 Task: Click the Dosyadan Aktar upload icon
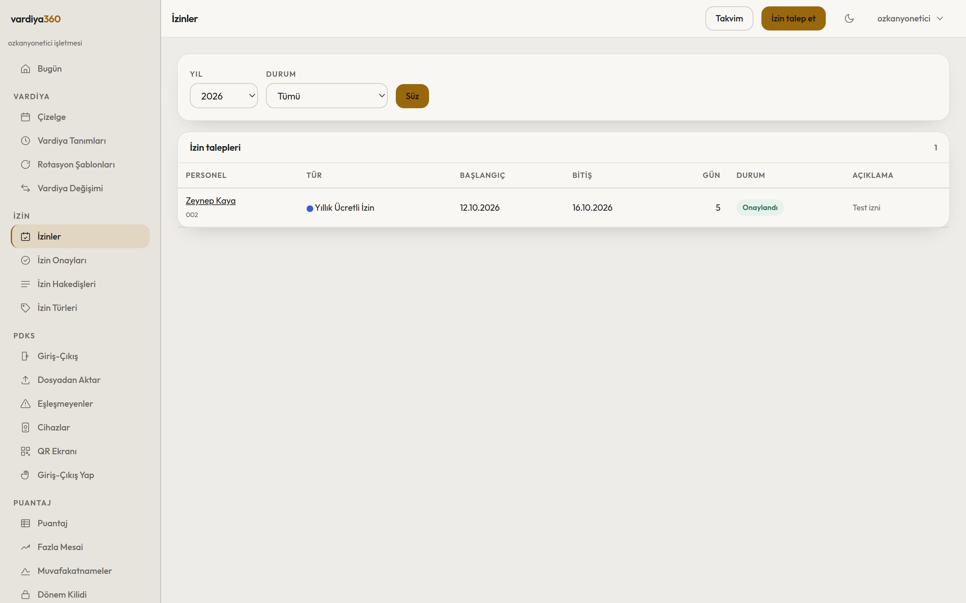click(x=25, y=380)
